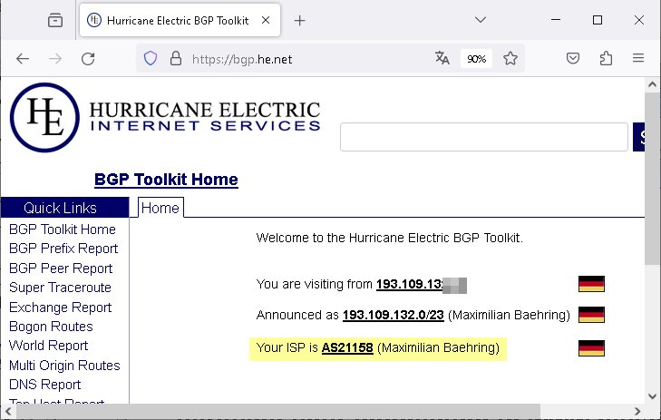Image resolution: width=661 pixels, height=420 pixels.
Task: Click the vertical scrollbar down arrow
Action: pyautogui.click(x=653, y=396)
